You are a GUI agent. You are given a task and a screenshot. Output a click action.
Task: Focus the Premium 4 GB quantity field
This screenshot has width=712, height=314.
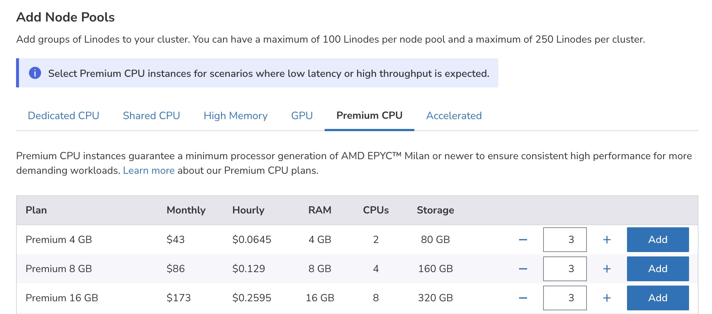pos(565,240)
